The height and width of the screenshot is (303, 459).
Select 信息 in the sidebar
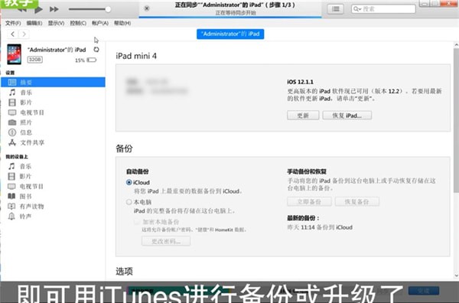click(x=53, y=132)
